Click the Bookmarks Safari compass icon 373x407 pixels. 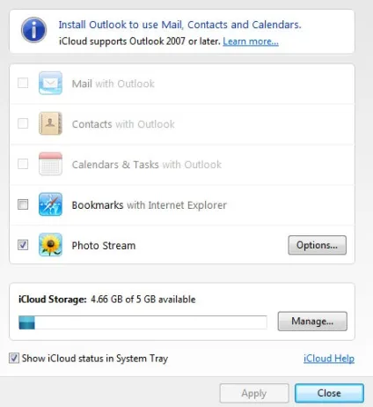tap(50, 204)
